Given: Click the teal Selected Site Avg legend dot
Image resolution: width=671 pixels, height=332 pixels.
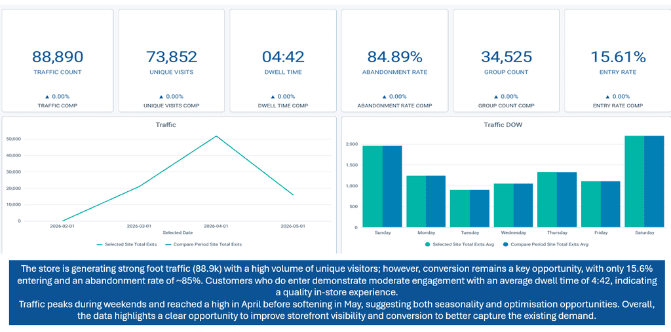Looking at the screenshot, I should pos(427,244).
